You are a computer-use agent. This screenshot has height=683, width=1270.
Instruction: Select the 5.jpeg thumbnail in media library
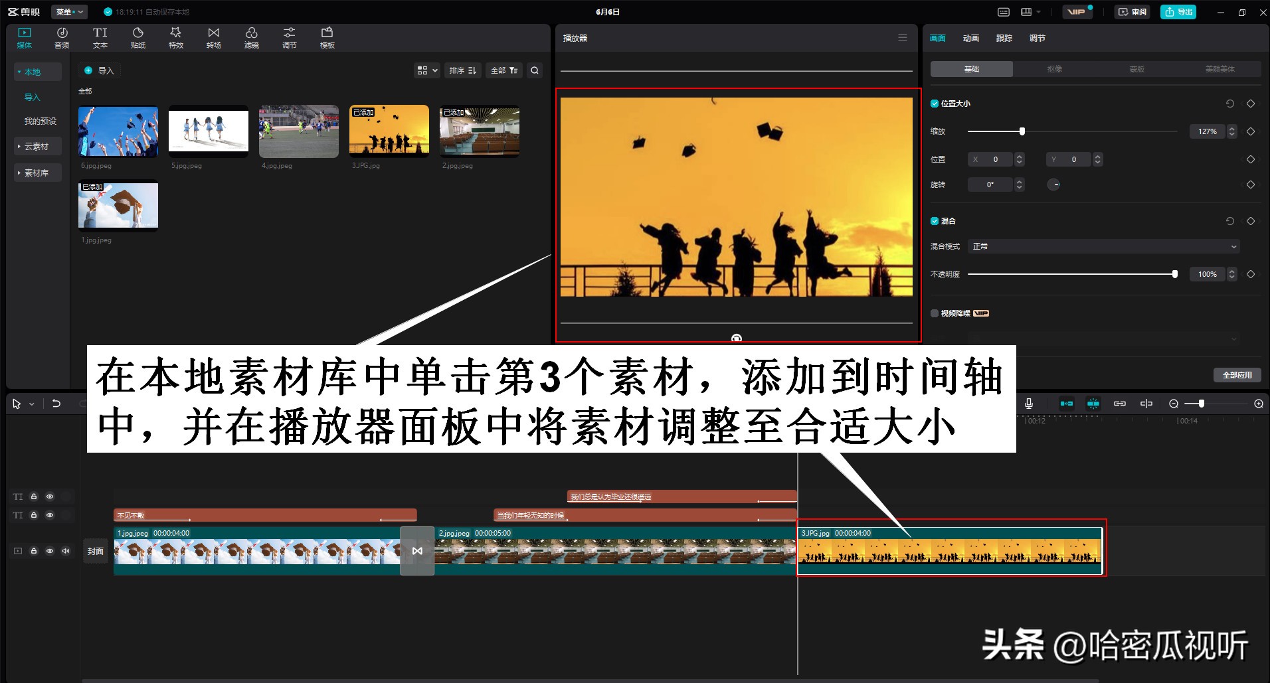click(208, 131)
